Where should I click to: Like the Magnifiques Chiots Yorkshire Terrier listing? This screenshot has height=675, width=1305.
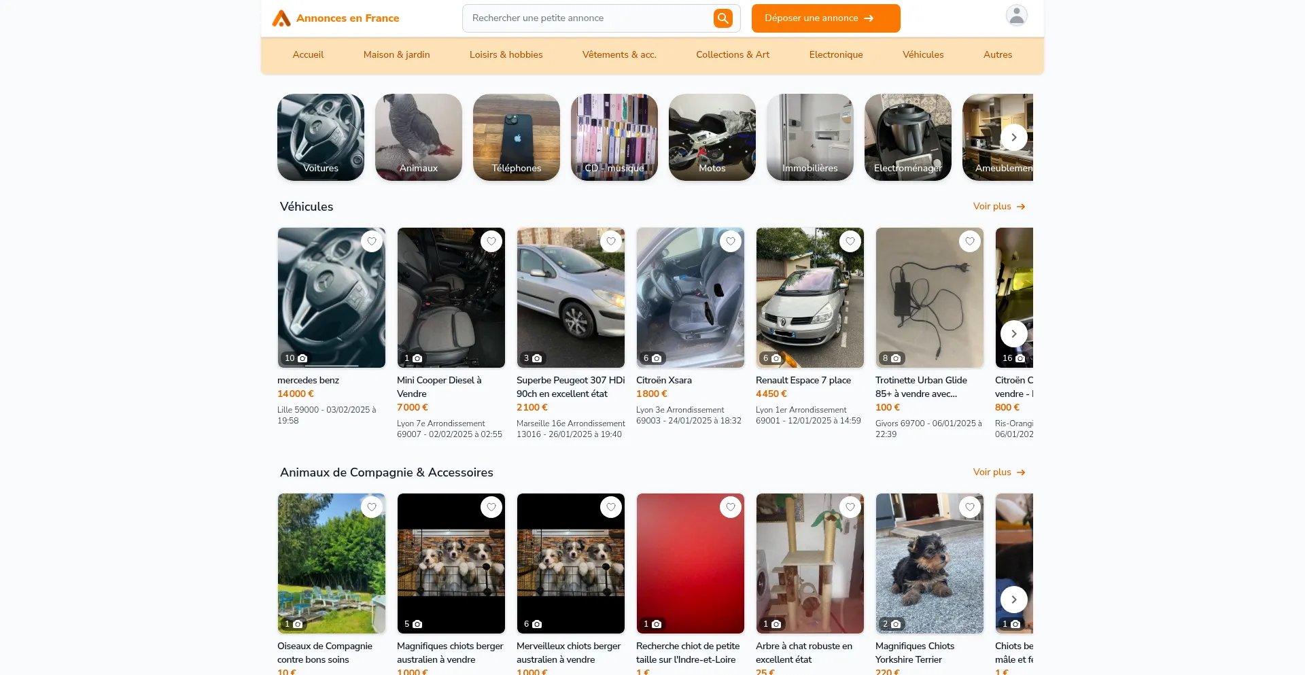(x=970, y=507)
